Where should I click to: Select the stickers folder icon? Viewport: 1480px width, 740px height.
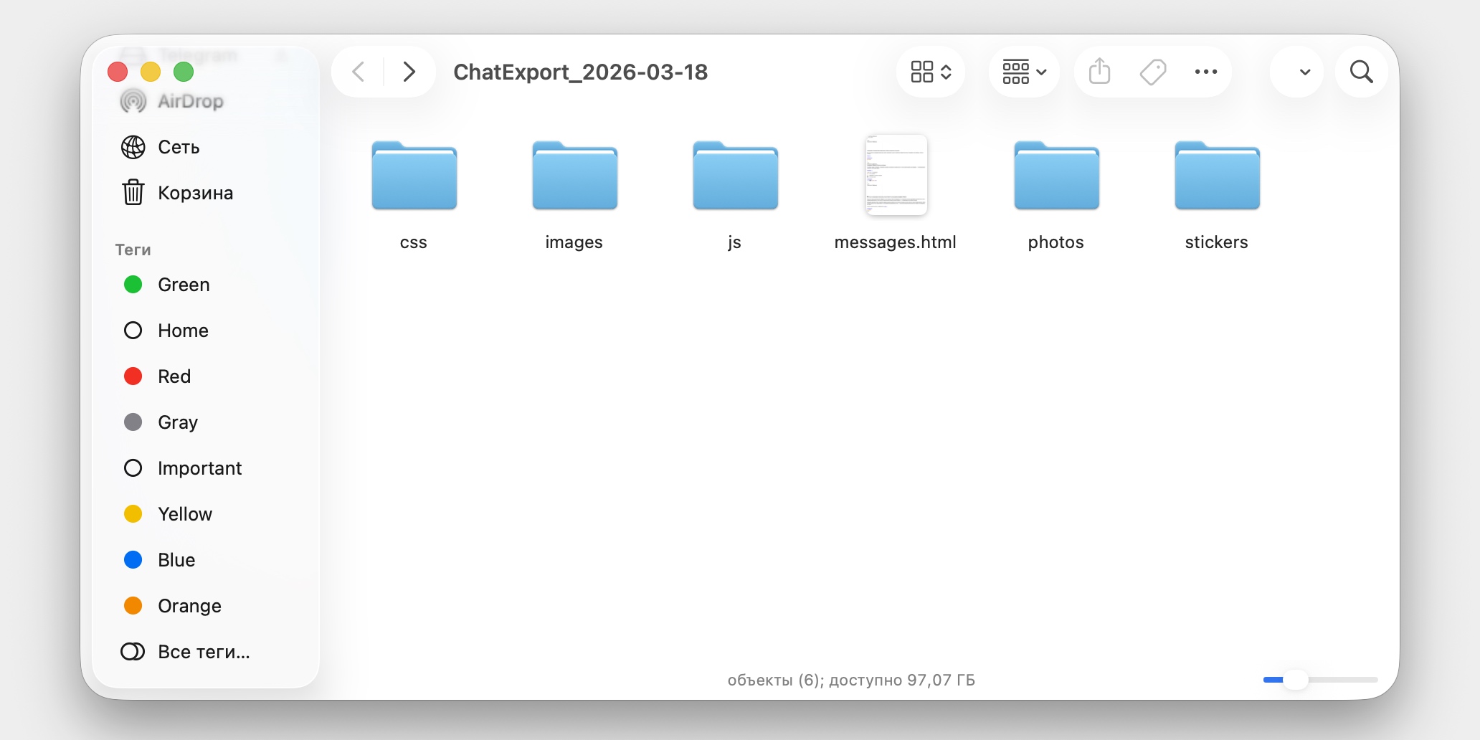(1217, 176)
